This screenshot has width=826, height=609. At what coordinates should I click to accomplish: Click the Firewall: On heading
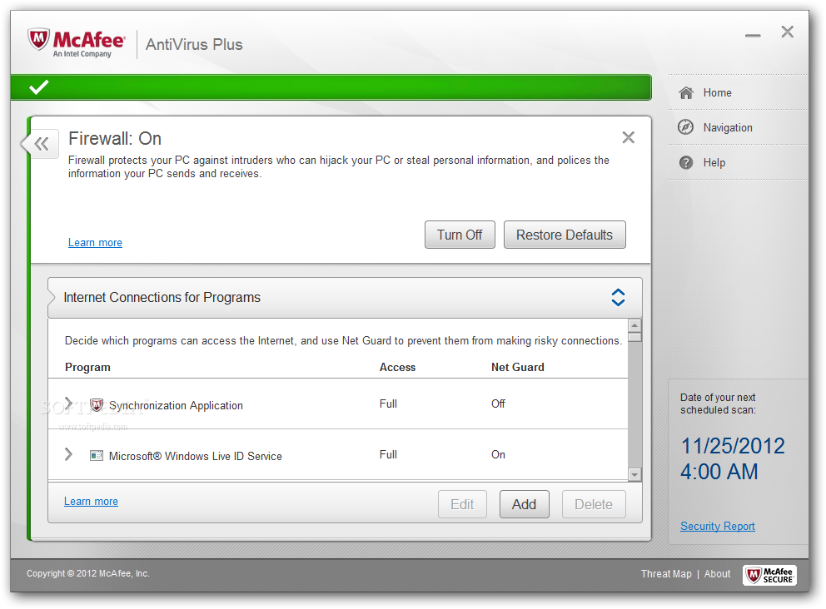coord(115,138)
